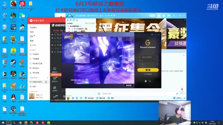Toggle the microphone icon in YY bottom bar

tap(77, 98)
